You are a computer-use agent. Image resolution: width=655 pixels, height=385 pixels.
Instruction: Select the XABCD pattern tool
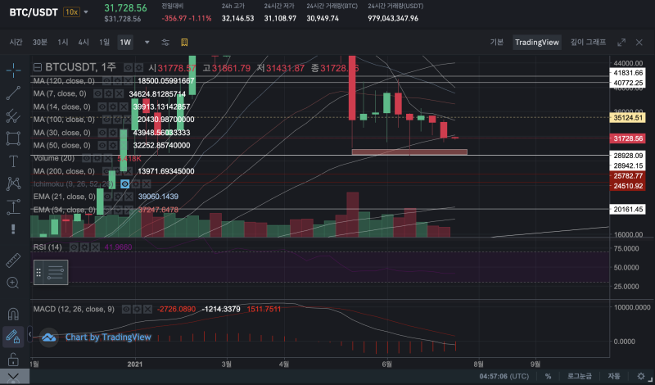pyautogui.click(x=13, y=183)
